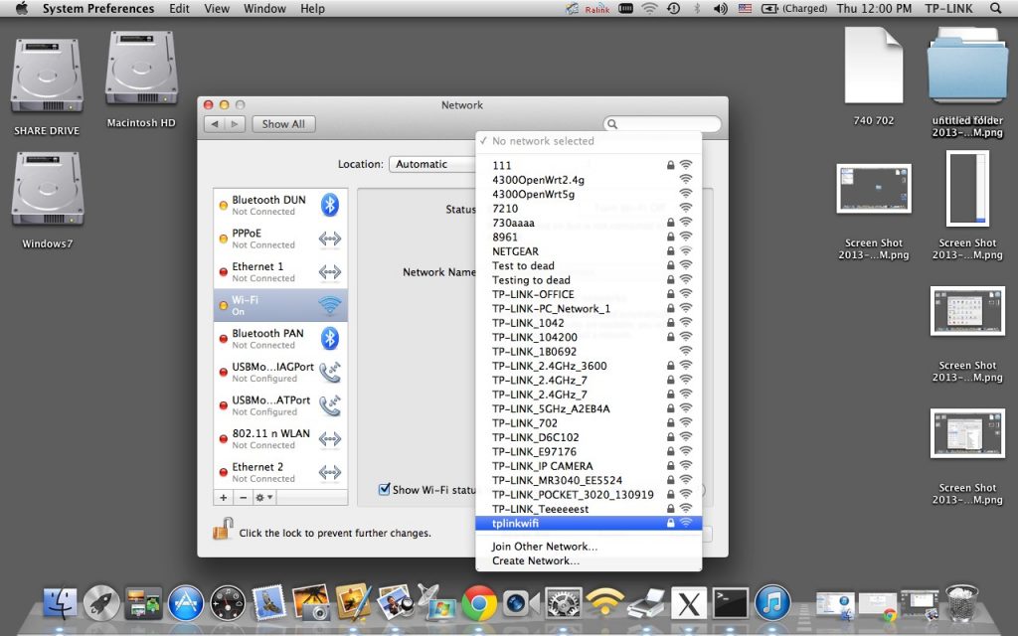Click the volume icon in menu bar

pyautogui.click(x=720, y=8)
